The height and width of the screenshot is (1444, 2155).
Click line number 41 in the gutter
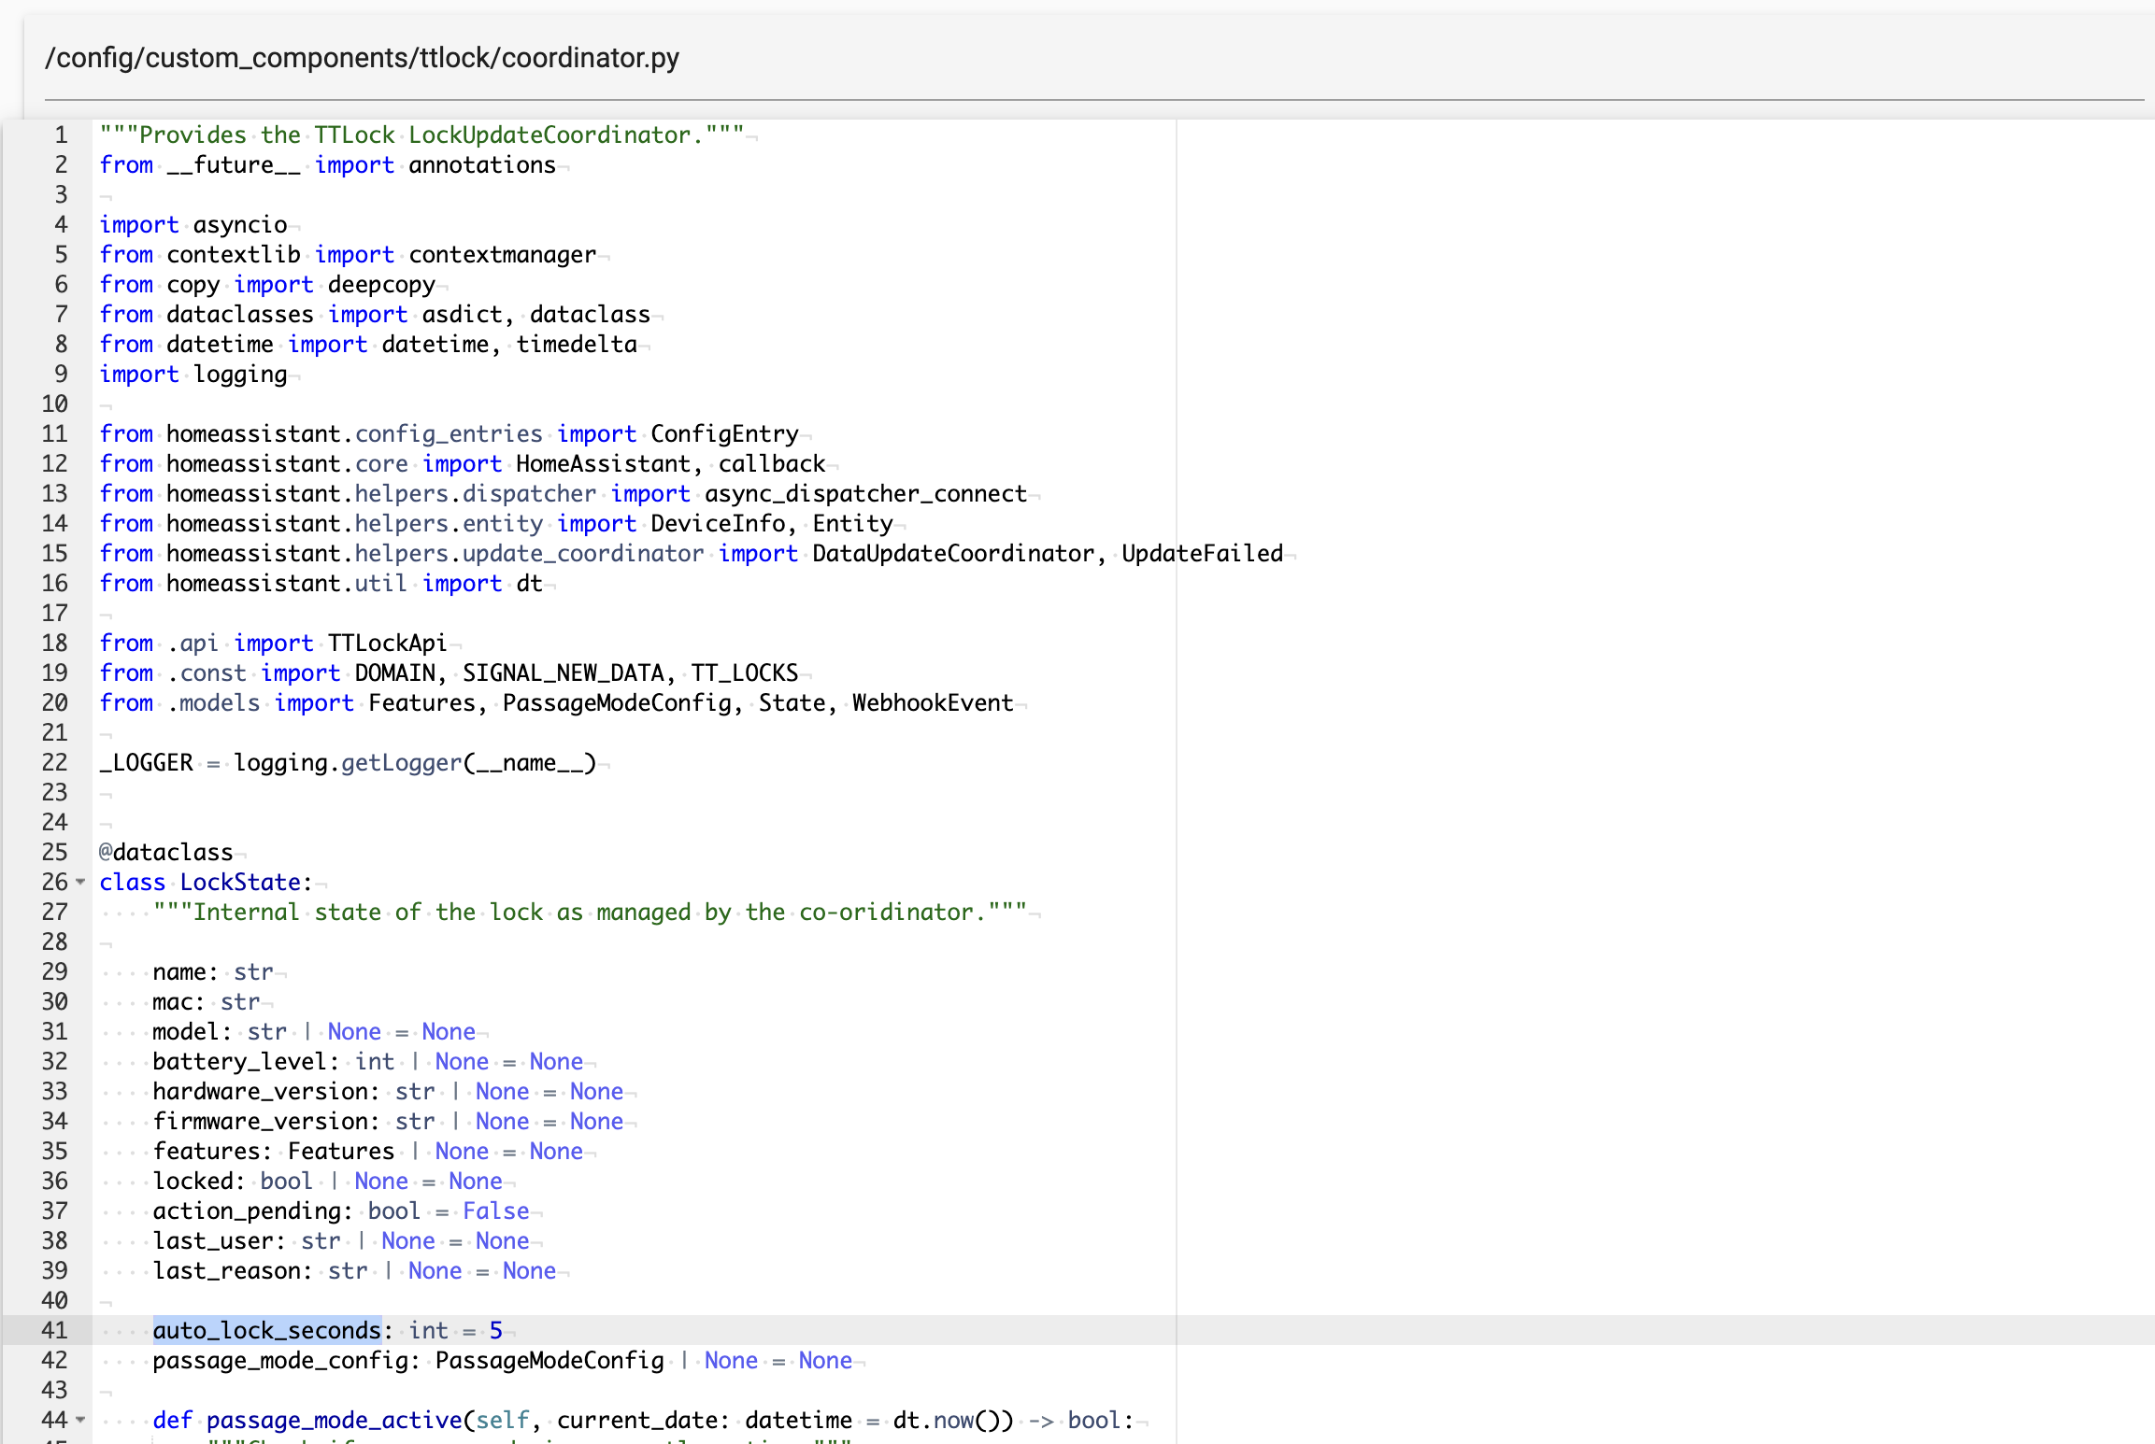click(54, 1330)
